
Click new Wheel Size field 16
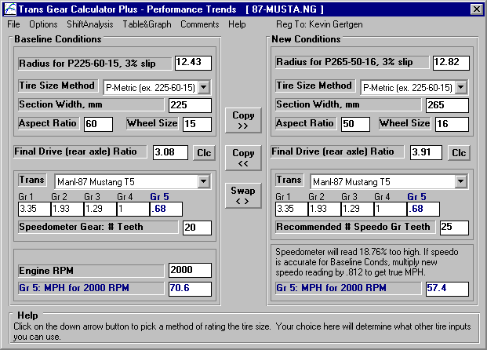(x=452, y=124)
